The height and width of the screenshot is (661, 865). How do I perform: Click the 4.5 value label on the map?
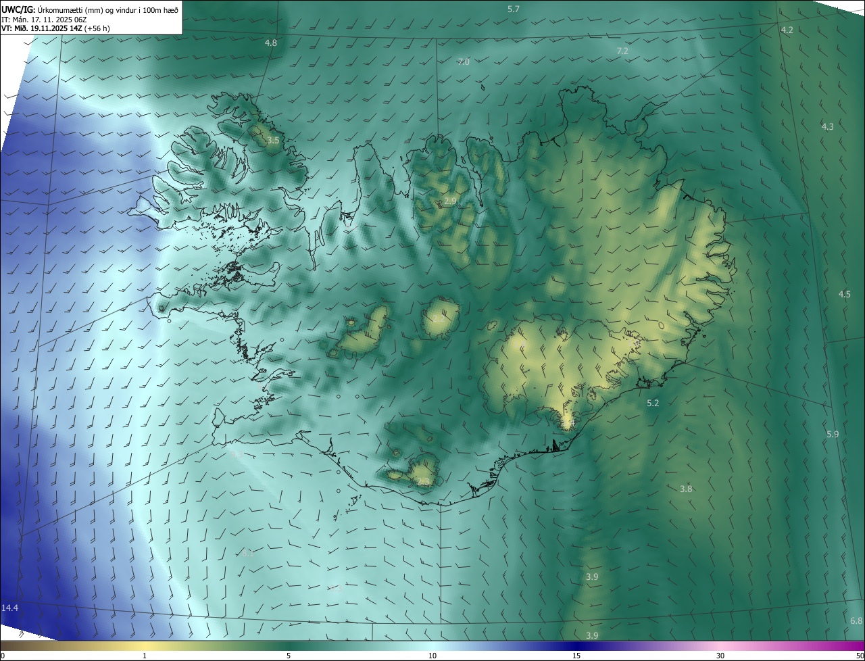tap(845, 294)
